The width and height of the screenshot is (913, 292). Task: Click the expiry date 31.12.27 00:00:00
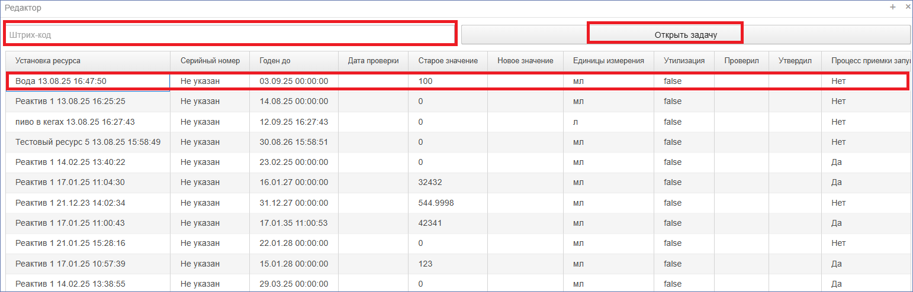point(294,203)
